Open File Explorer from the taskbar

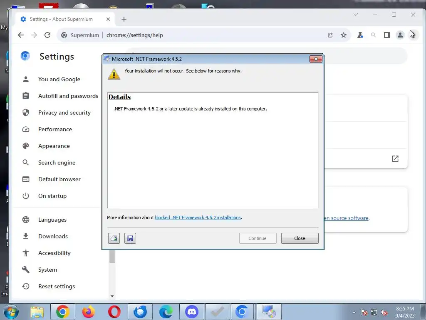click(37, 312)
